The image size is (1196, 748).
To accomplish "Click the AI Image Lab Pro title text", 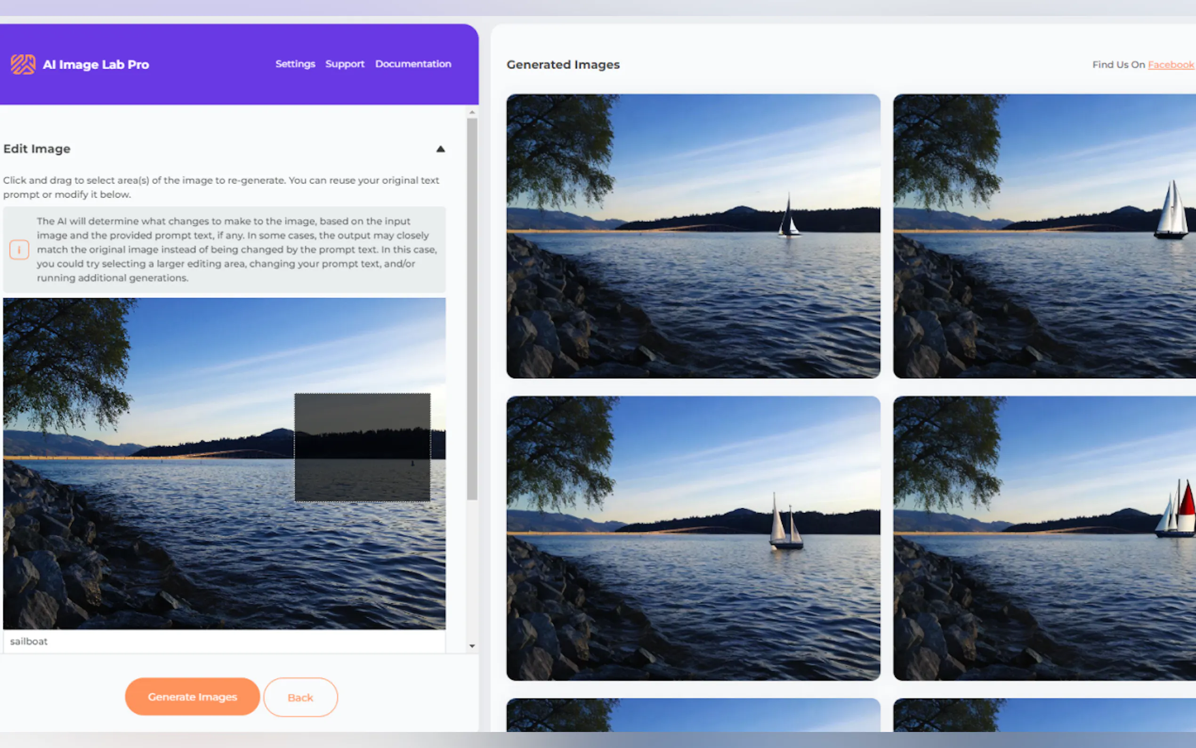I will [96, 65].
